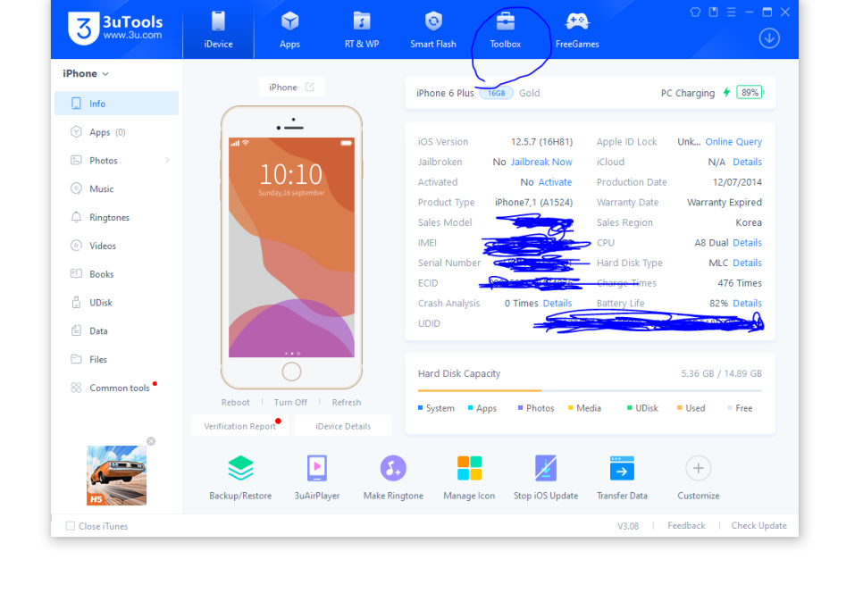Expand the Photos sidebar chevron

167,161
